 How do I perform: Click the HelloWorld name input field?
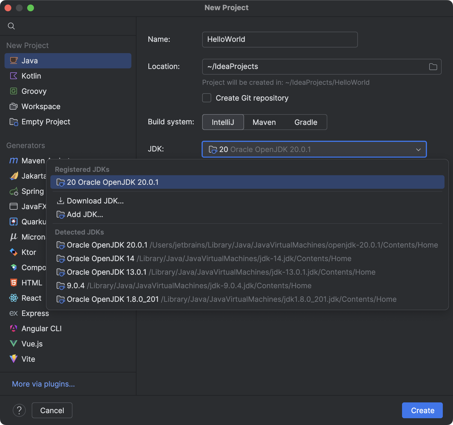(279, 40)
